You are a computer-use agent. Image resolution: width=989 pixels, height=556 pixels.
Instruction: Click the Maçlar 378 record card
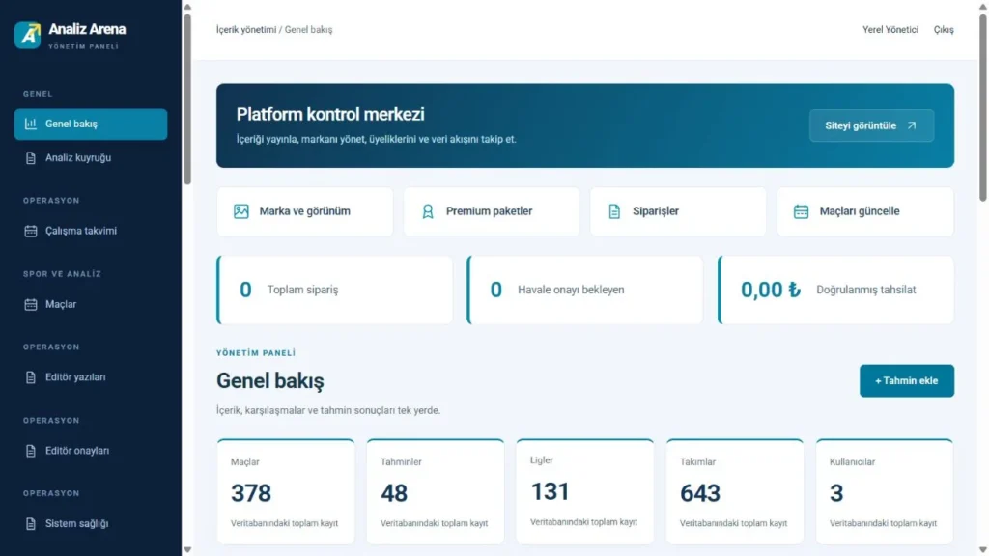286,491
